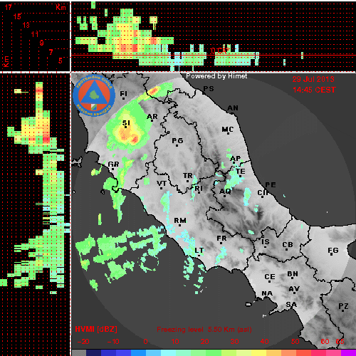Click the red freezing level line in top profile
Image resolution: width=356 pixels, height=356 pixels.
(x=213, y=56)
